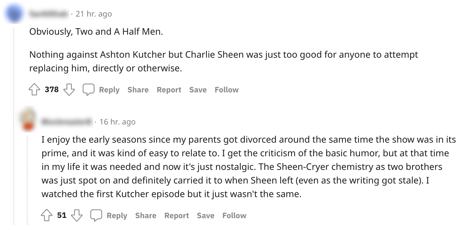Follow the top comment thread
Viewport: 463px width, 225px height.
pyautogui.click(x=226, y=90)
